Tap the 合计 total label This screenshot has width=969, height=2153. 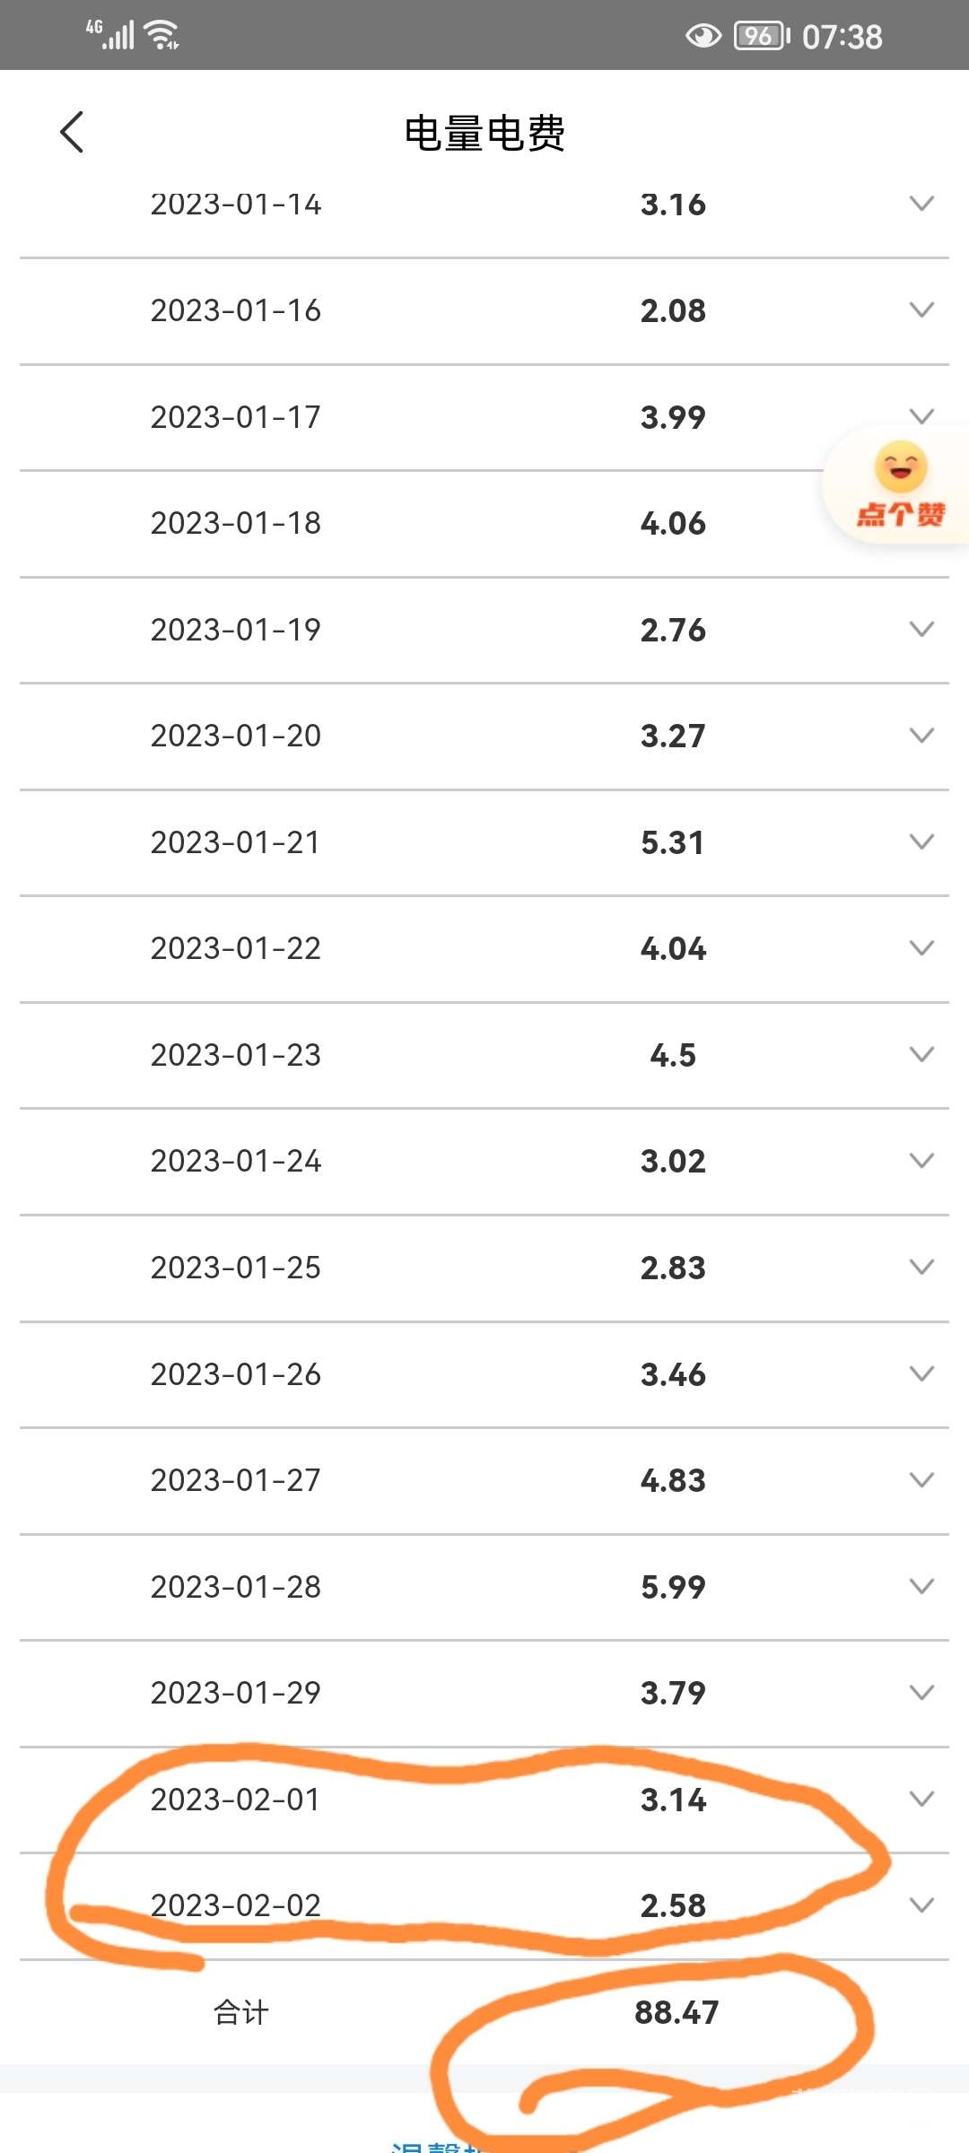(241, 2012)
